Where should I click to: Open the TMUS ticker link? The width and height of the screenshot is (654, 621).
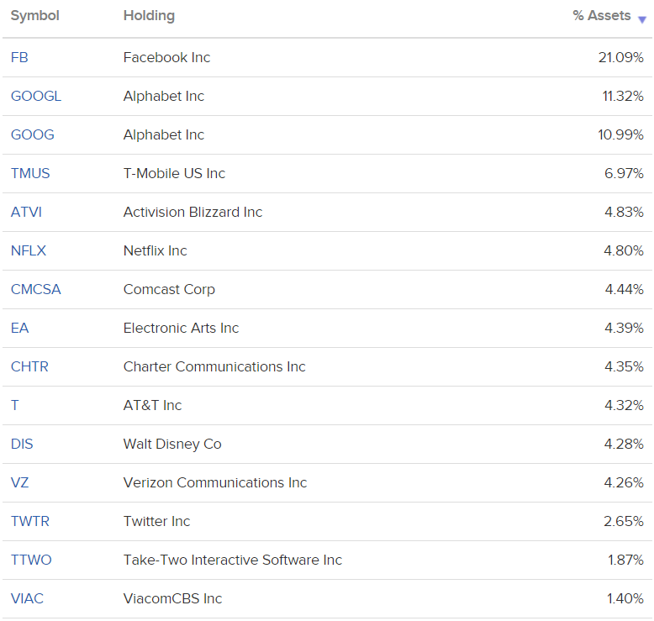click(x=30, y=173)
